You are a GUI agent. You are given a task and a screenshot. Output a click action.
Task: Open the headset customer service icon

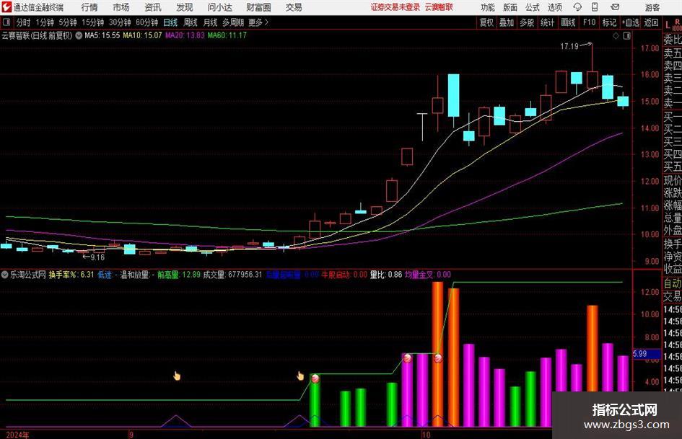click(577, 7)
